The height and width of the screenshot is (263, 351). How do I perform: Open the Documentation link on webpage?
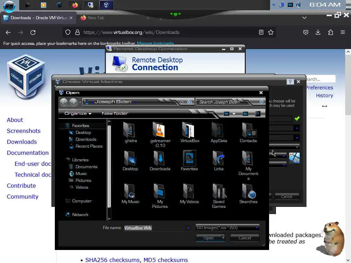click(28, 153)
